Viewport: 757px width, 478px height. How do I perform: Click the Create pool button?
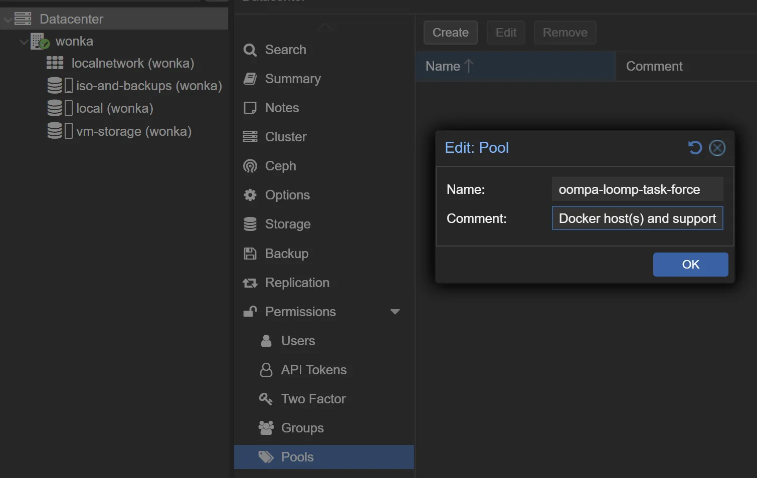pos(451,33)
